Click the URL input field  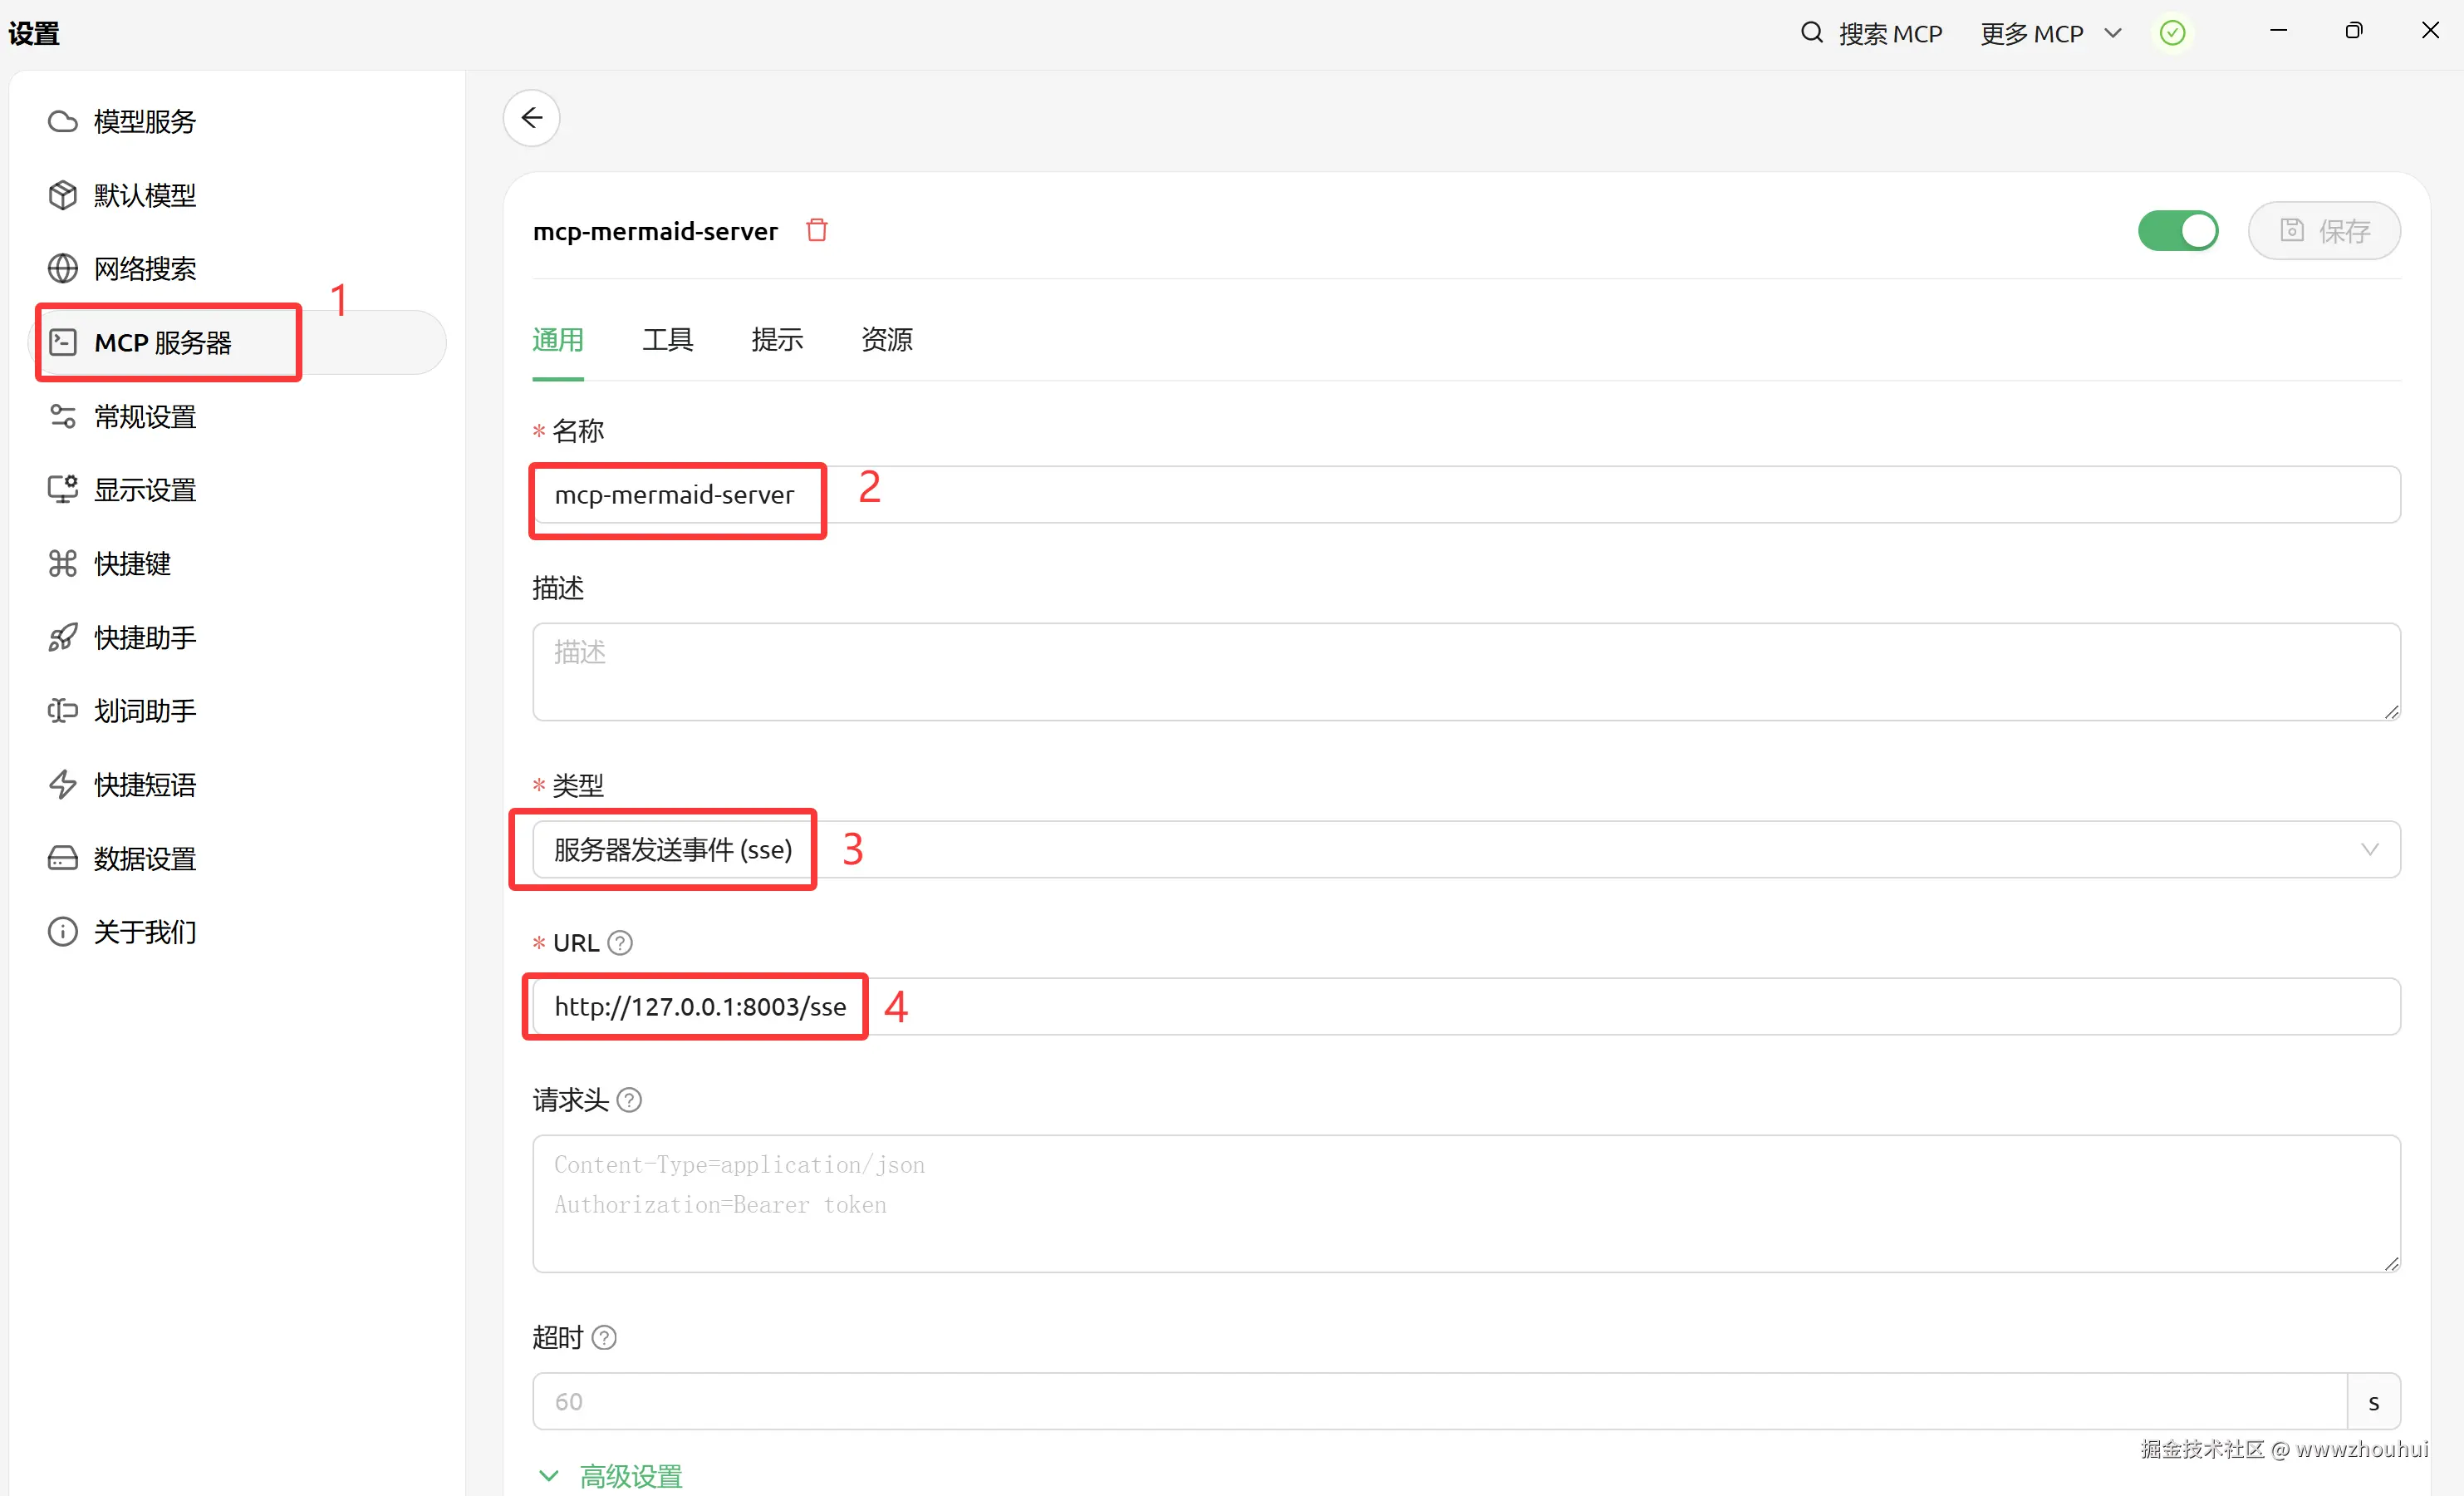[1466, 1006]
